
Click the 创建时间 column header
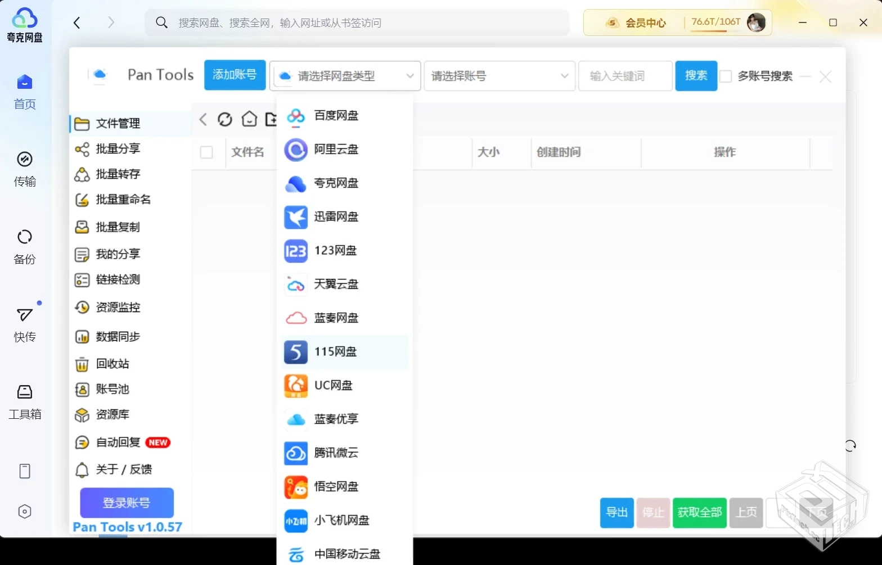click(586, 152)
